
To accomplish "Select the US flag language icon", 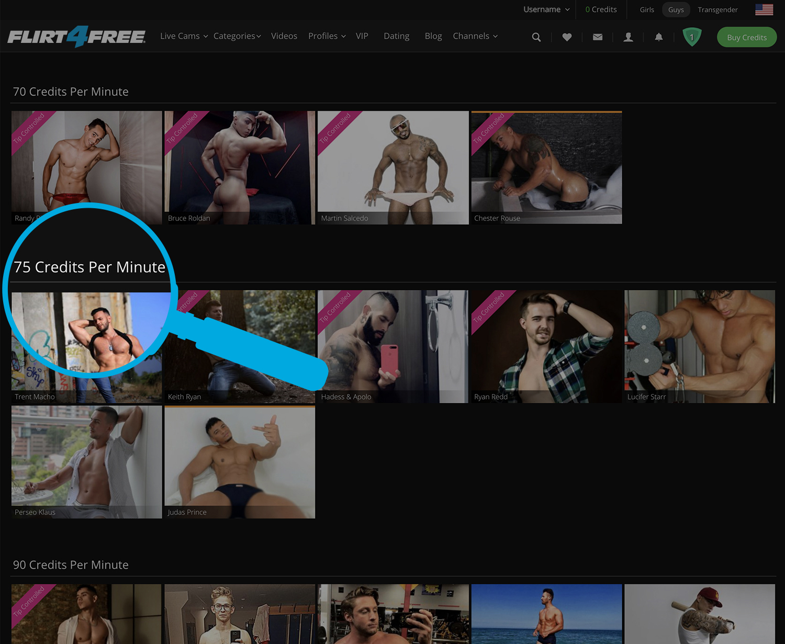I will pos(764,9).
